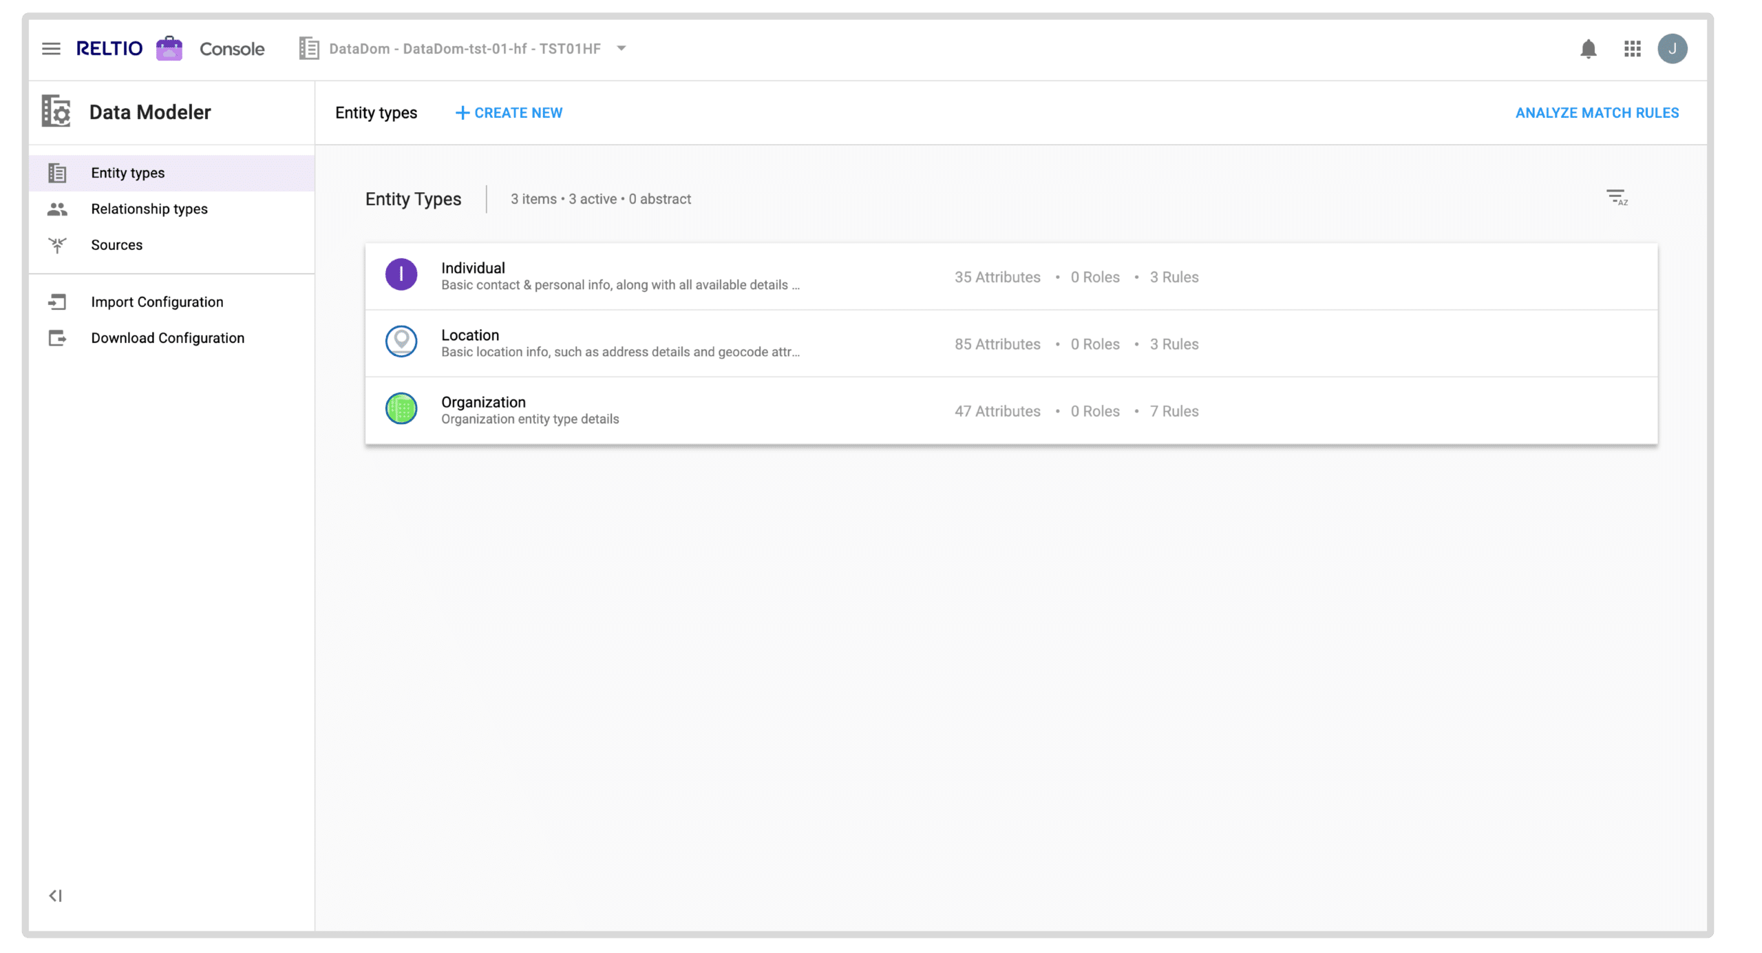Open the DataDom tenant name selector
1762x953 pixels.
click(x=465, y=49)
